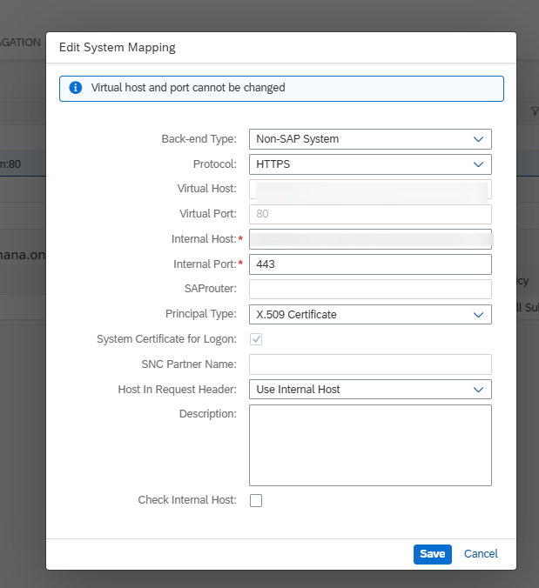Open the Back-end Type dropdown arrow
The image size is (539, 588).
[x=478, y=139]
